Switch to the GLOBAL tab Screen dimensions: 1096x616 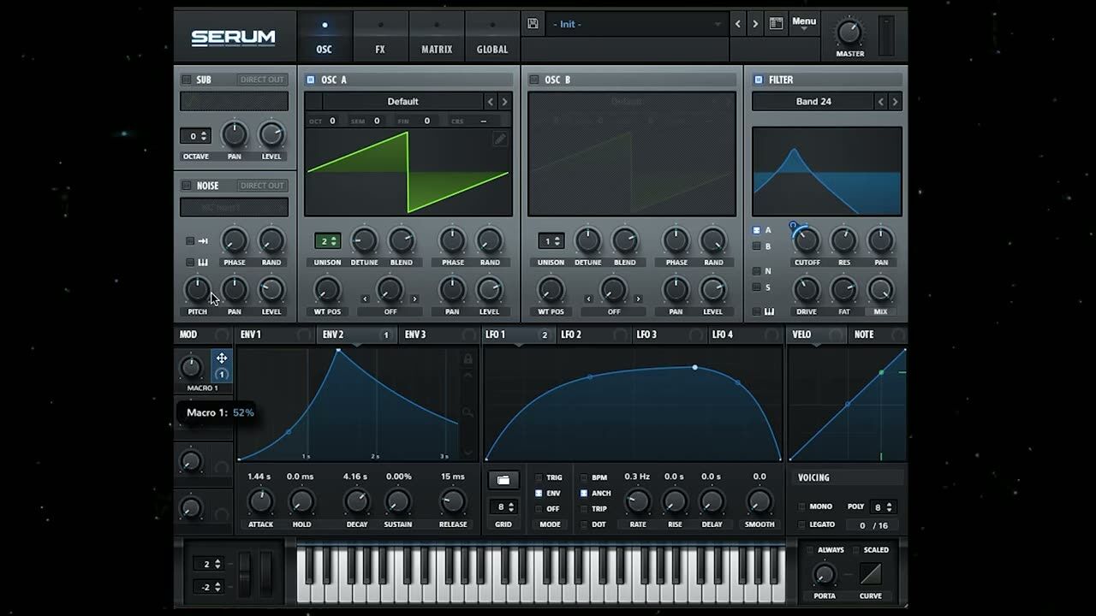[x=492, y=36]
